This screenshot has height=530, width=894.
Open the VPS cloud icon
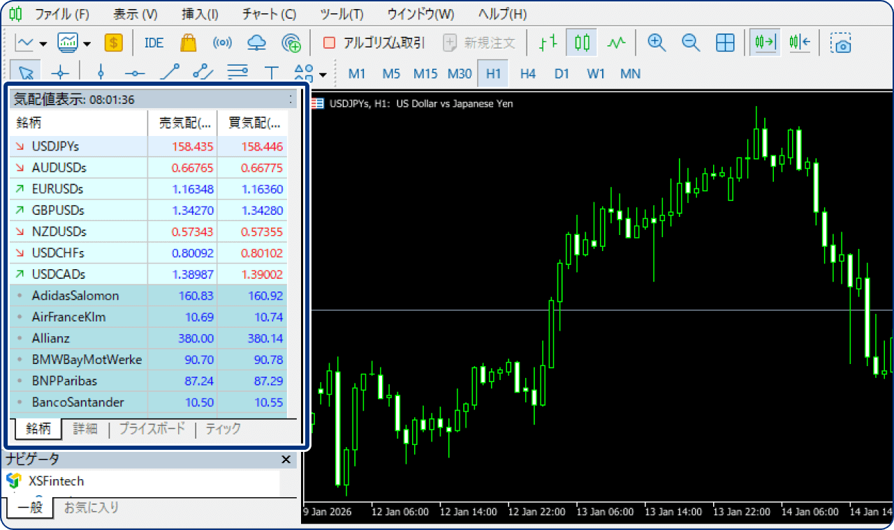(257, 43)
